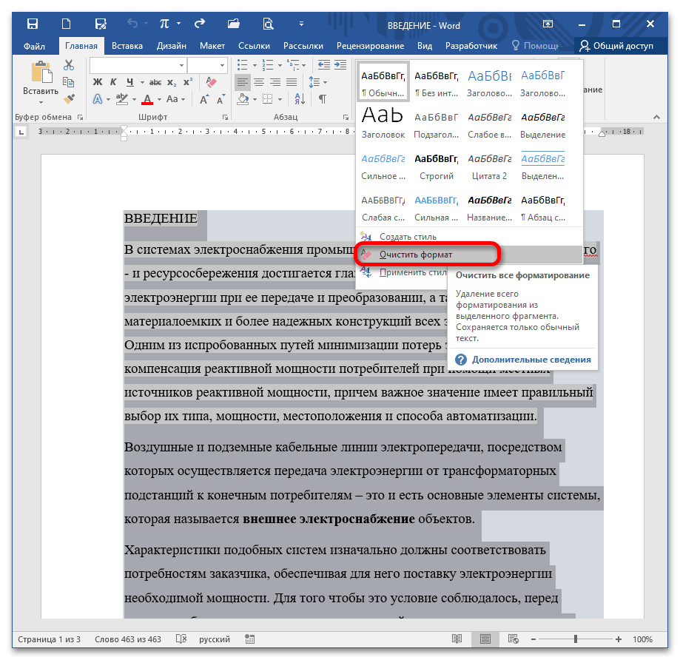Toggle superscript x² formatting
Screen dimensions: 680x660
coord(188,82)
